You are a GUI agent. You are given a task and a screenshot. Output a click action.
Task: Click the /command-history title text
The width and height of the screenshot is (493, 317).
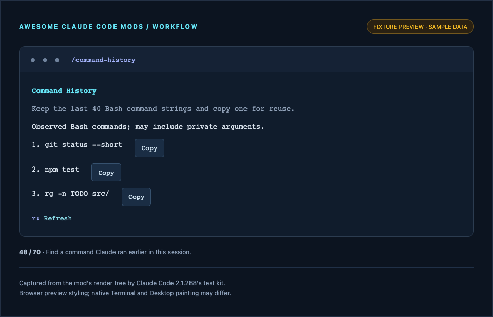(103, 60)
